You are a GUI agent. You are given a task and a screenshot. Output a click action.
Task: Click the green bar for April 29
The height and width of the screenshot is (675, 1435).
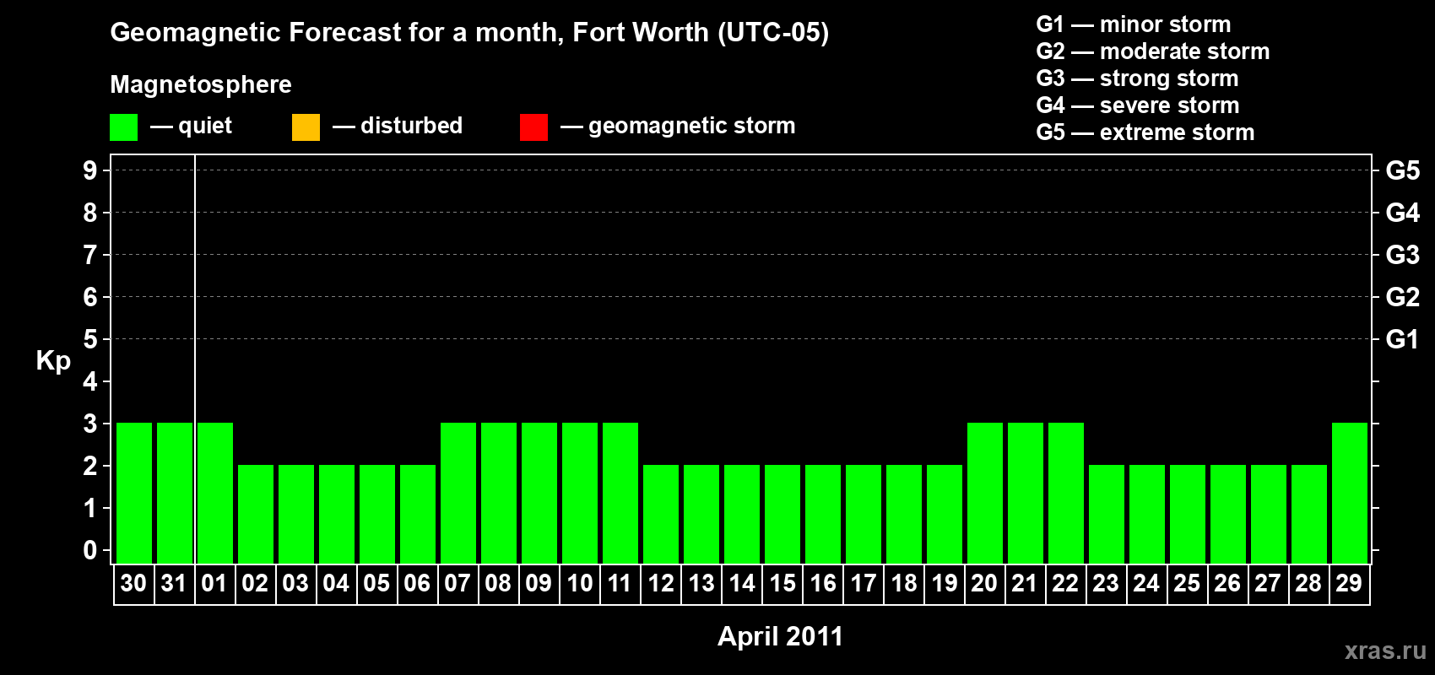(x=1350, y=493)
